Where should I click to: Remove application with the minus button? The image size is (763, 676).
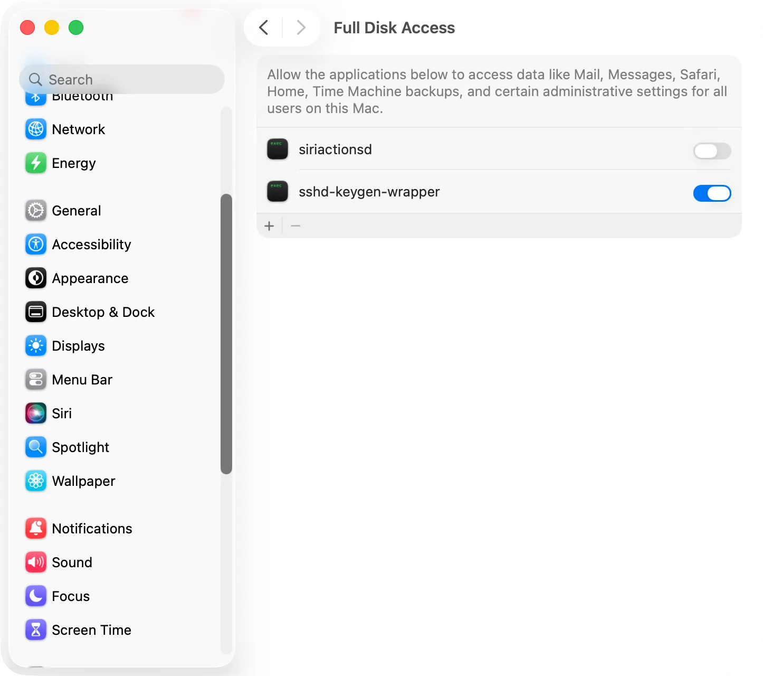[295, 226]
